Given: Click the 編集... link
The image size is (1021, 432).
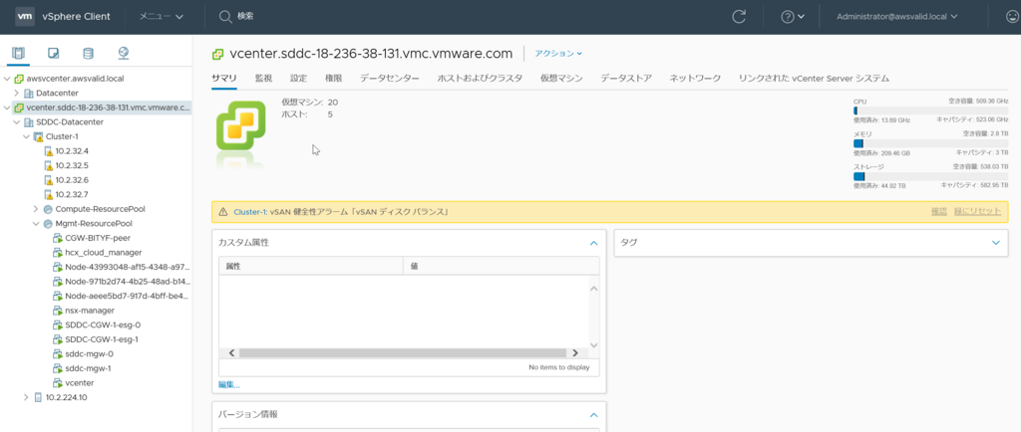Looking at the screenshot, I should tap(229, 384).
